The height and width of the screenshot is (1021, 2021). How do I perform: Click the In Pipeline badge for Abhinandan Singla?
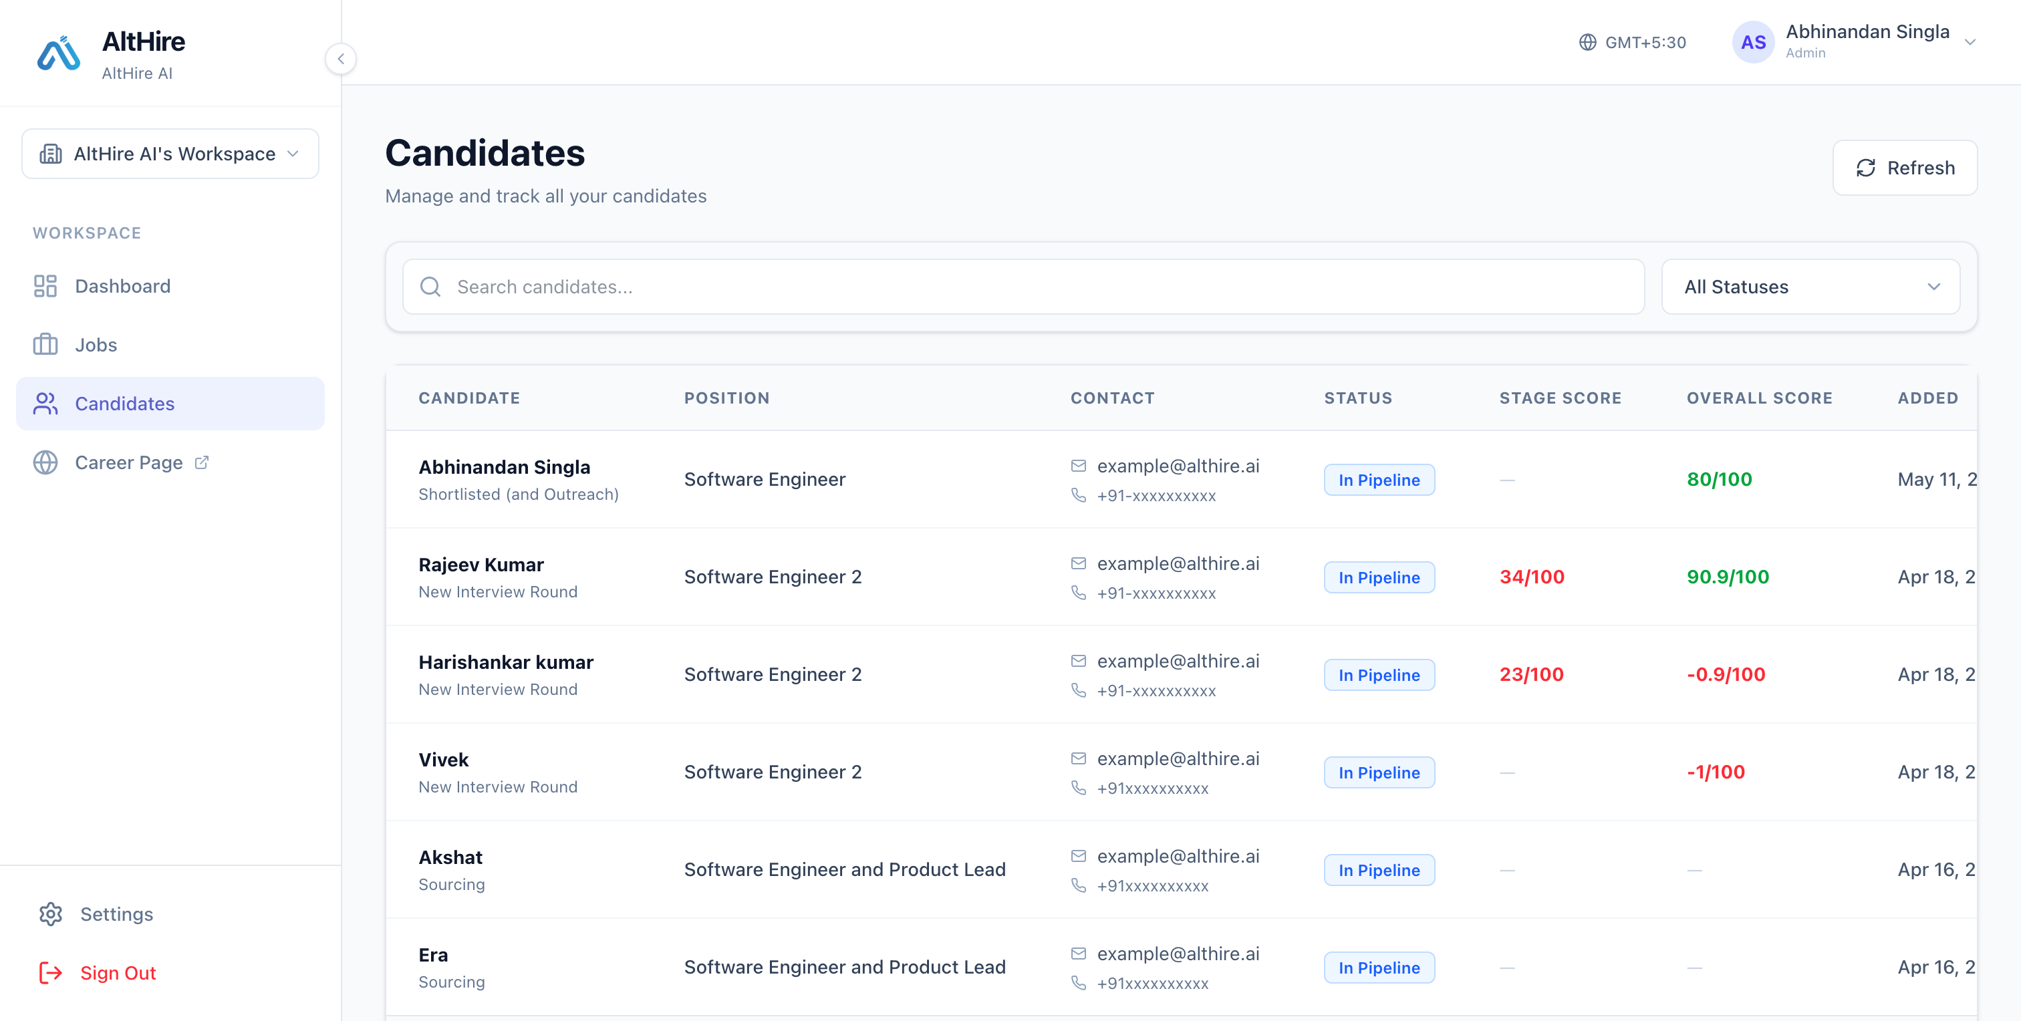(1379, 480)
